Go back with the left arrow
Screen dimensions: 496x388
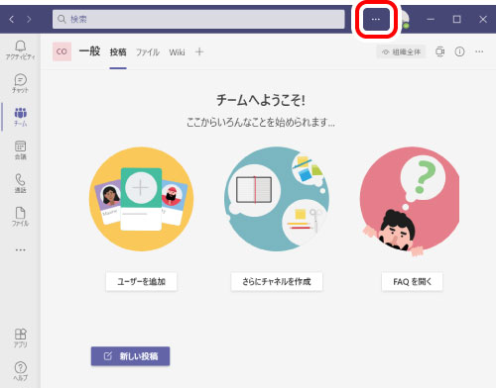pyautogui.click(x=12, y=19)
